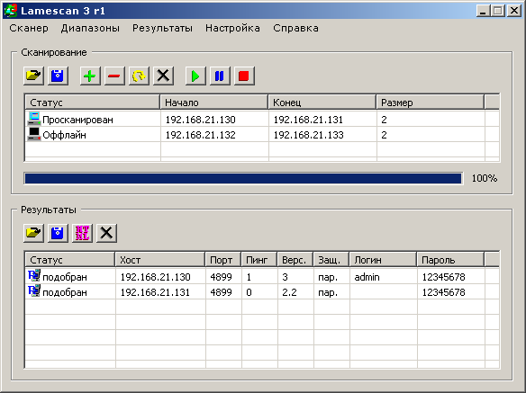
Task: Click the admin login cell
Action: [x=367, y=277]
